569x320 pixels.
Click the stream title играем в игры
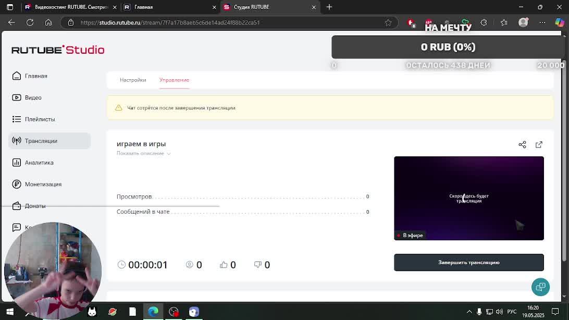tap(141, 144)
